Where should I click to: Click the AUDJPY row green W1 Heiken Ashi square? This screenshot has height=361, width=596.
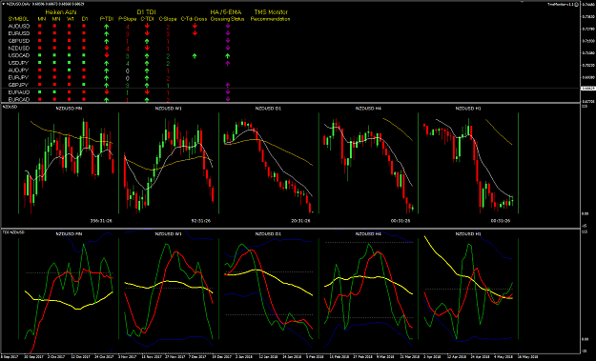pyautogui.click(x=70, y=70)
